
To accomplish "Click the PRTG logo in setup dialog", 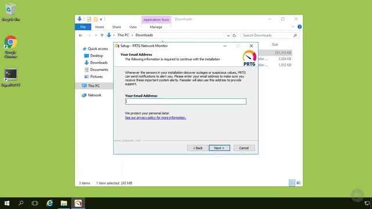I will pos(249,58).
